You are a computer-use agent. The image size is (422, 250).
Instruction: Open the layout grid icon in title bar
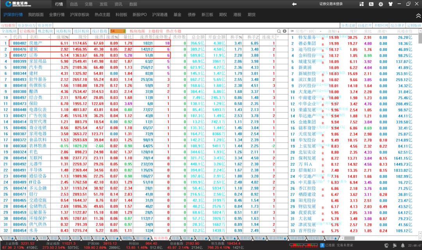pyautogui.click(x=362, y=4)
